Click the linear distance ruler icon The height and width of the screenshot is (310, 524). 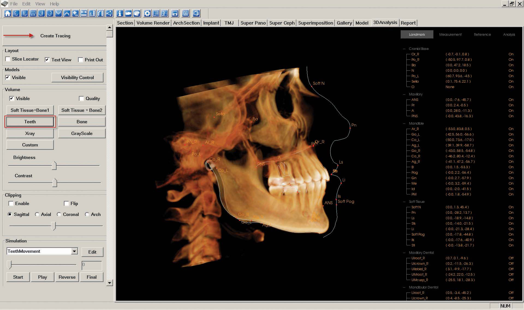pyautogui.click(x=84, y=13)
